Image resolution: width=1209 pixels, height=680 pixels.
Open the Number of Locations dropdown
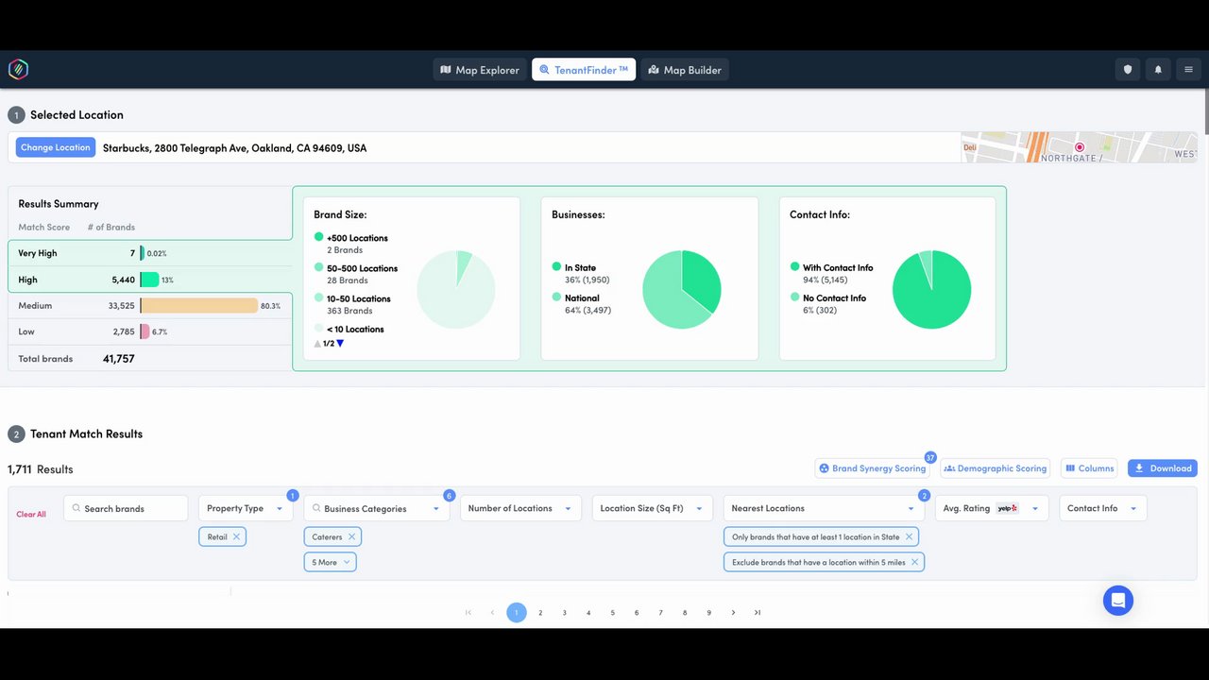(x=519, y=508)
